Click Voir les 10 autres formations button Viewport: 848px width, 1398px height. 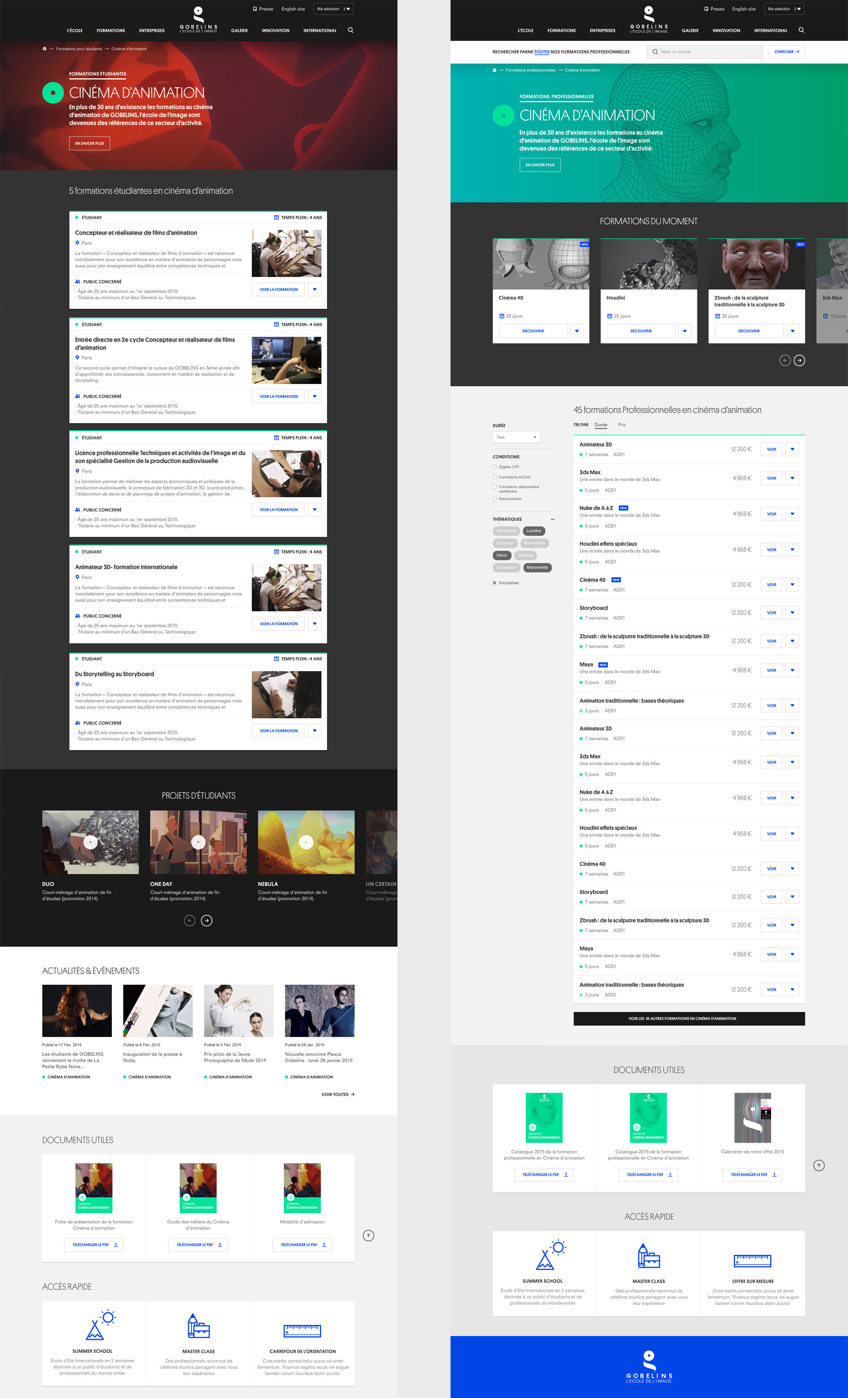688,1018
